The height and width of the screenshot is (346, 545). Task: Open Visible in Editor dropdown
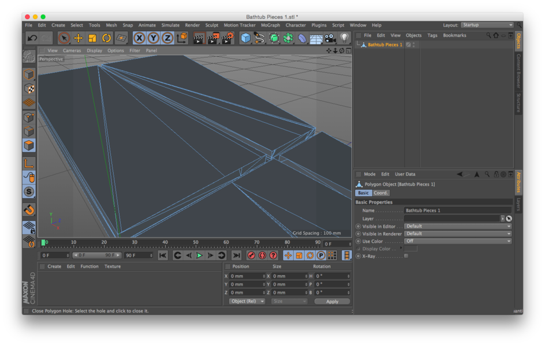click(x=458, y=226)
